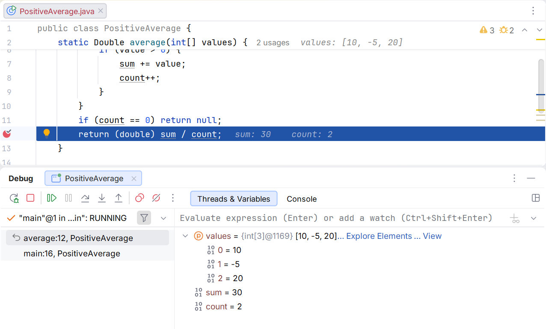The width and height of the screenshot is (546, 329).
Task: Stop the debug session
Action: coord(30,198)
